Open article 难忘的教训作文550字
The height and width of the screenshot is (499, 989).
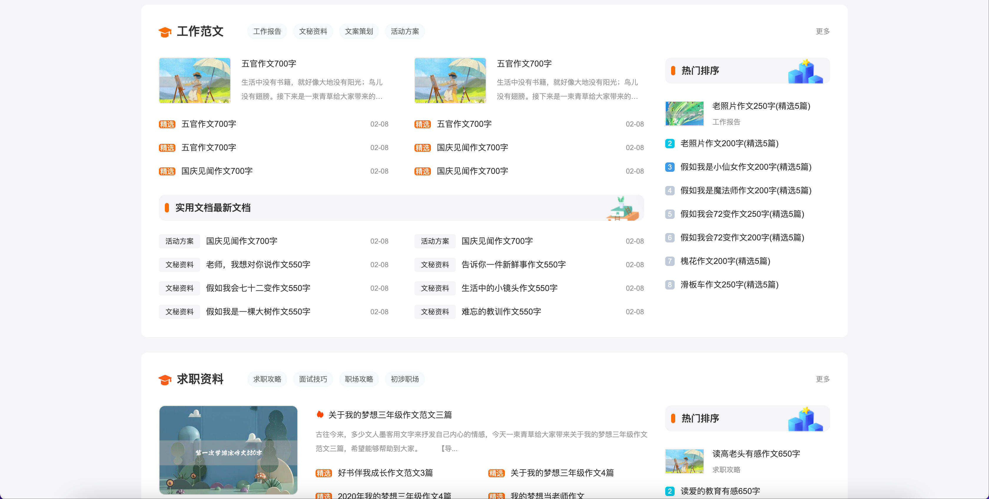501,312
